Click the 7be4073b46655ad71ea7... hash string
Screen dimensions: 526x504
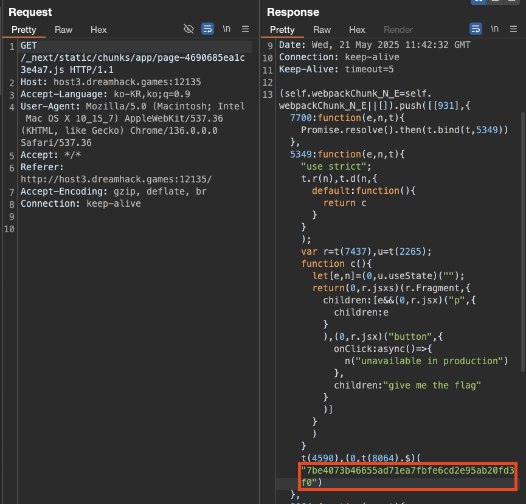point(407,476)
